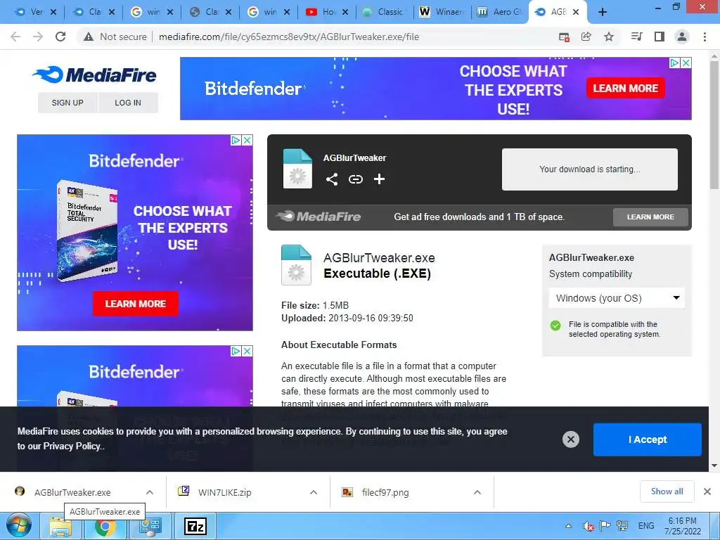Dismiss the cookie notice with X icon

pyautogui.click(x=571, y=439)
